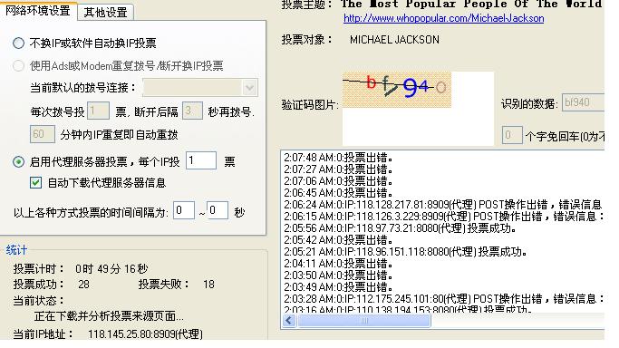This screenshot has width=619, height=348.
Task: Click the 投票成功 count 28
Action: pos(83,285)
